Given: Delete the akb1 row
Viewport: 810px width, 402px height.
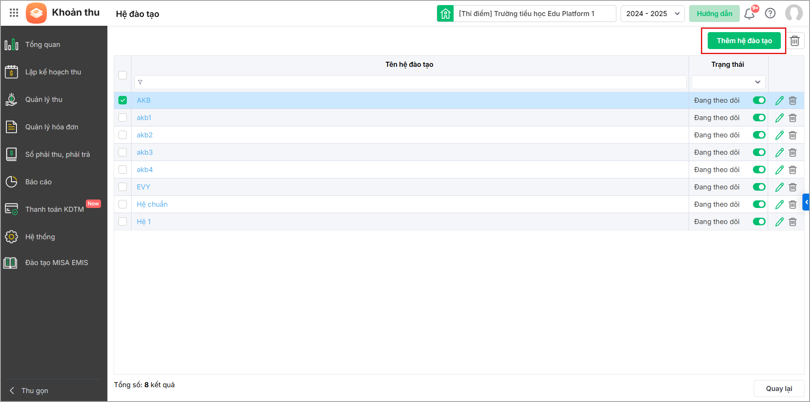Looking at the screenshot, I should coord(793,118).
